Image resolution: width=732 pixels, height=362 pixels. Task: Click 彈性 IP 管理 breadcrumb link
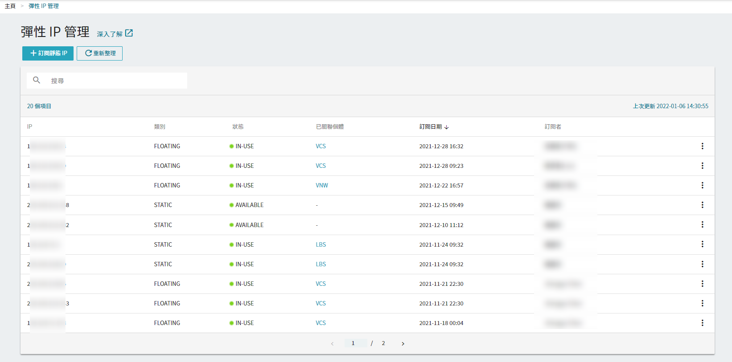44,6
